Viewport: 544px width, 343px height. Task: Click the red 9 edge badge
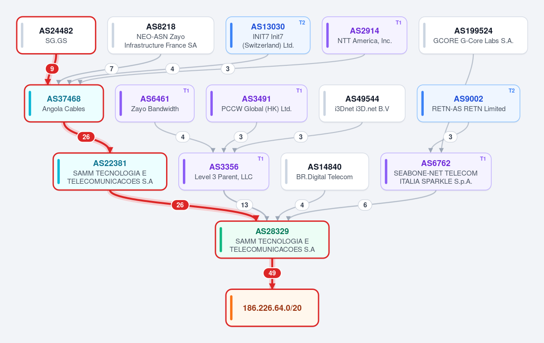pos(52,69)
